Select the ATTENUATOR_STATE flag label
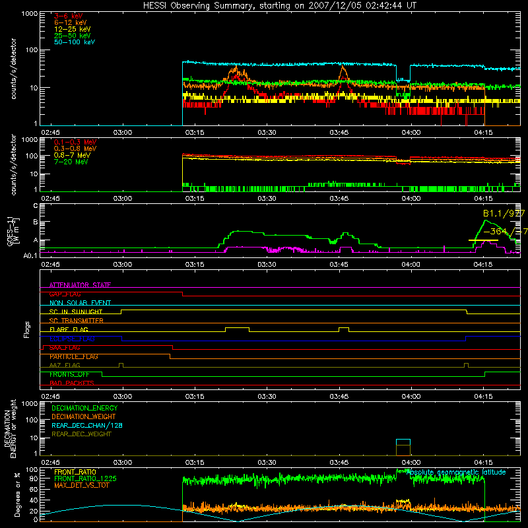Screen dimensions: 528x528 click(80, 285)
